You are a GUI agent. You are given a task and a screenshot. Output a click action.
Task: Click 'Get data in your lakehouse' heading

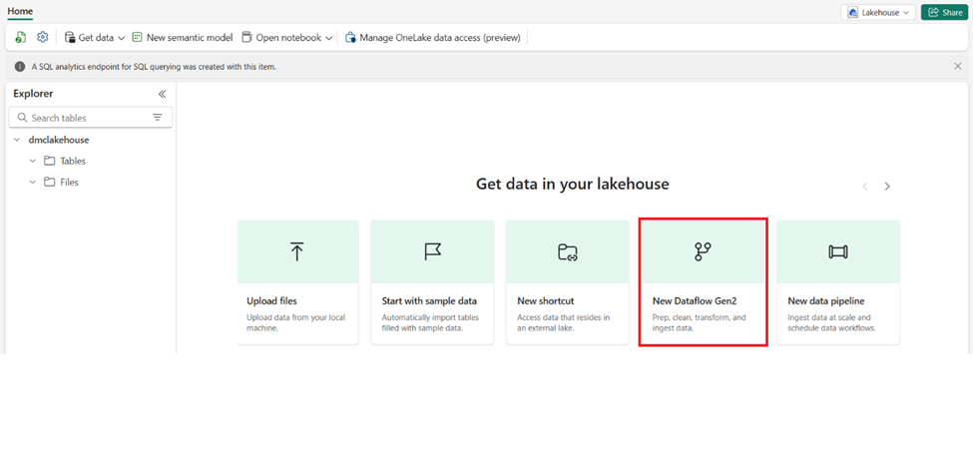coord(573,185)
